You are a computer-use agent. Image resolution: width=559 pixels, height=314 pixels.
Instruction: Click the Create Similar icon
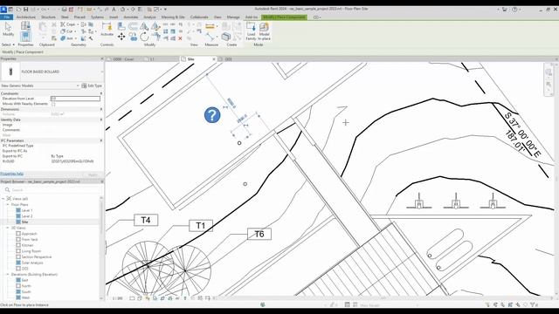point(225,37)
